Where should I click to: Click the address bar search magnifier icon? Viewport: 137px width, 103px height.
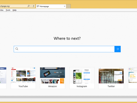click(x=28, y=6)
